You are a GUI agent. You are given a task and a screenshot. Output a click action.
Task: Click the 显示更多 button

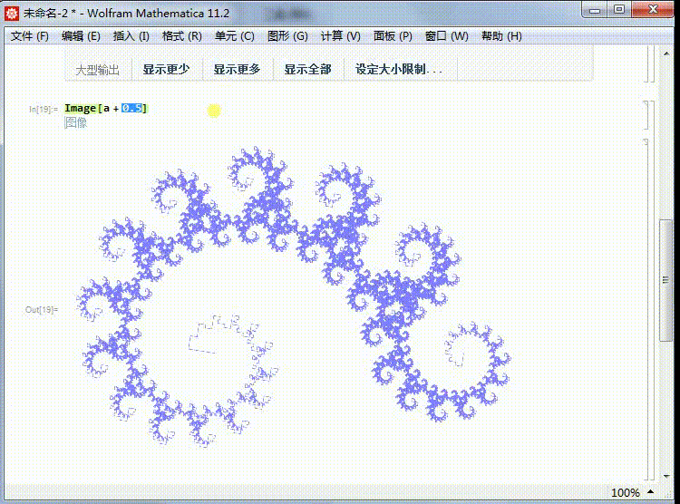coord(237,70)
